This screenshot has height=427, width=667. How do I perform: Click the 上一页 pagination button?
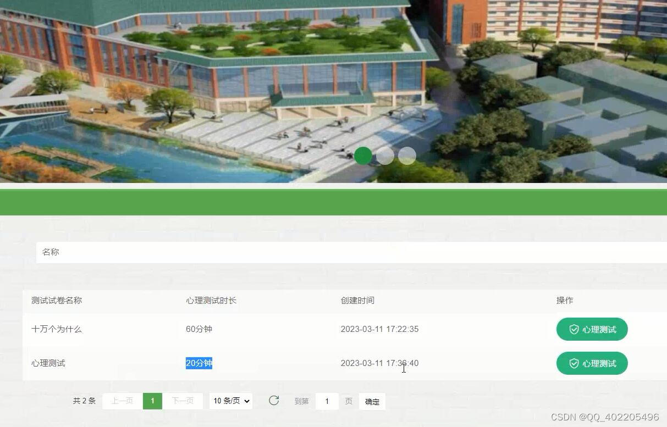122,401
